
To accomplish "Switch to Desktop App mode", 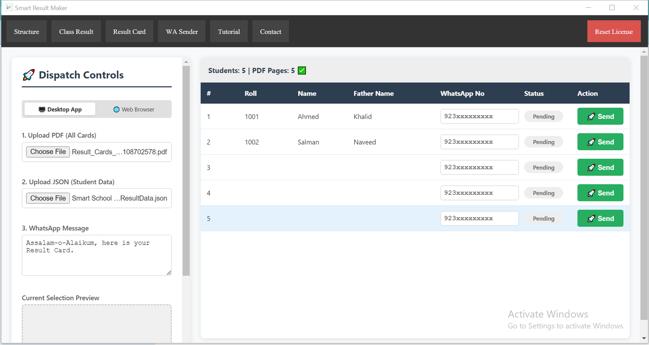I will coord(60,109).
